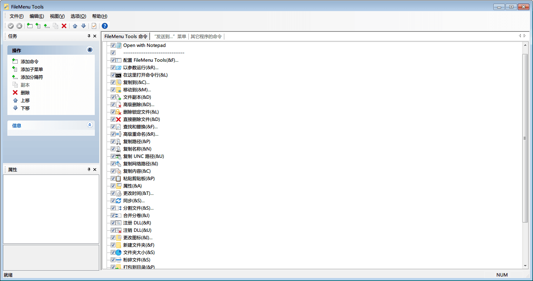Screen dimensions: 533x281
Task: Collapse the 信息 section chevron
Action: coord(90,125)
